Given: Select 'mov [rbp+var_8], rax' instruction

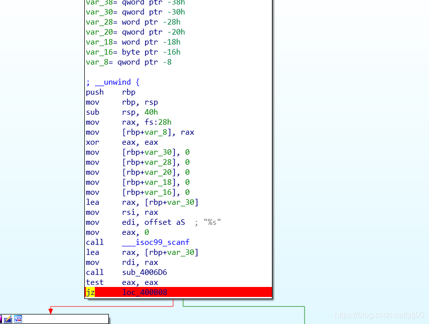Looking at the screenshot, I should pos(140,132).
